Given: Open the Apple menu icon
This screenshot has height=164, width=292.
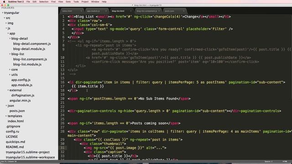Looking at the screenshot, I should [4, 2].
